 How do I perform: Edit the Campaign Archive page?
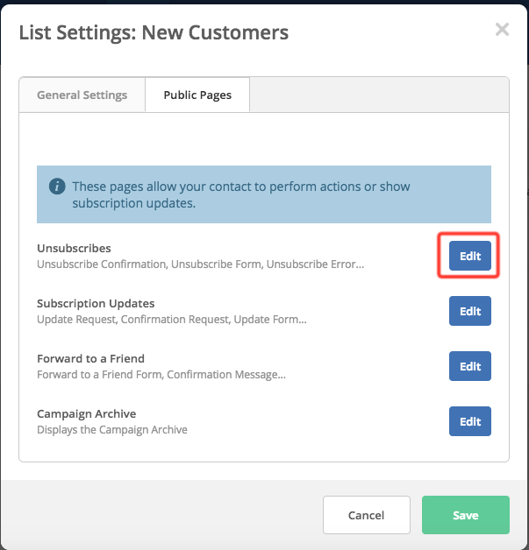(x=470, y=421)
